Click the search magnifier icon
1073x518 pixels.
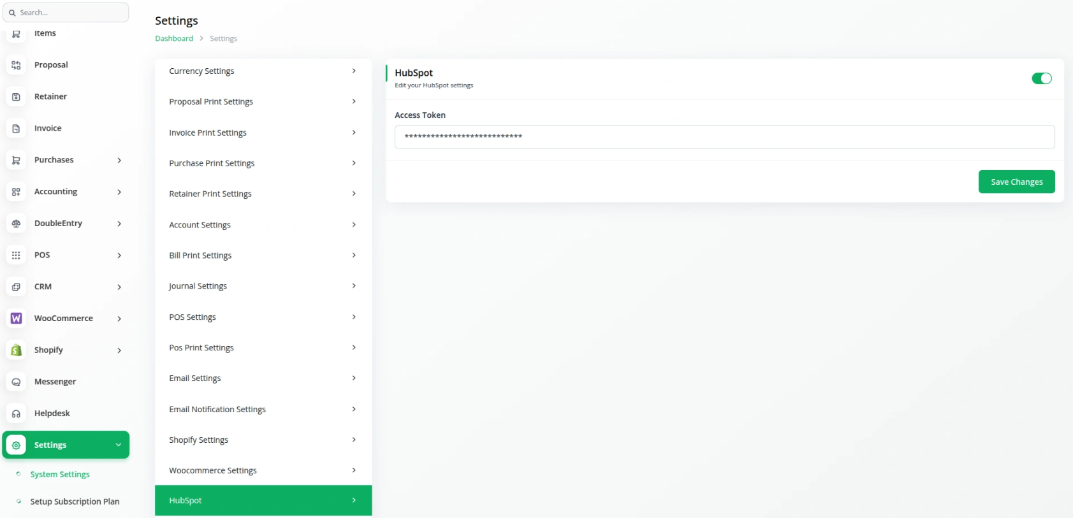(12, 13)
